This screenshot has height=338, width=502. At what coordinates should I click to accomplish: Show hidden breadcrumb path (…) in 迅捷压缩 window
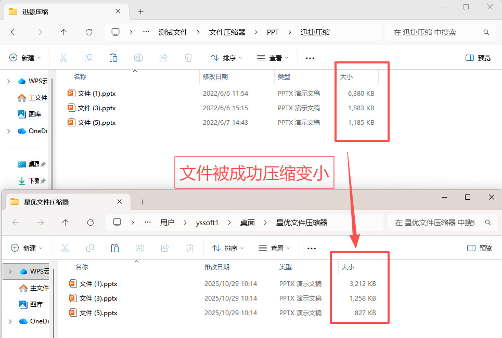[x=146, y=32]
